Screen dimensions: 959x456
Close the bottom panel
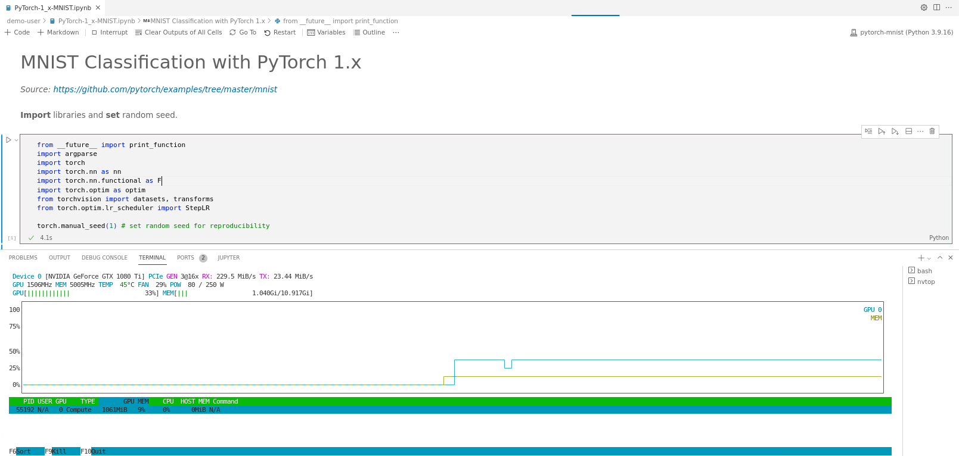(951, 258)
